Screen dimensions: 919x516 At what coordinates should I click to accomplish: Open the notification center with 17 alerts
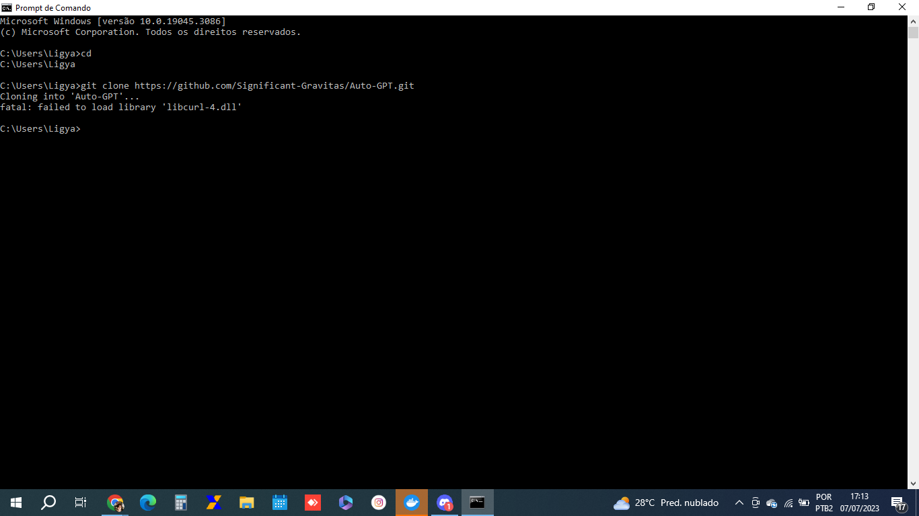pos(898,503)
